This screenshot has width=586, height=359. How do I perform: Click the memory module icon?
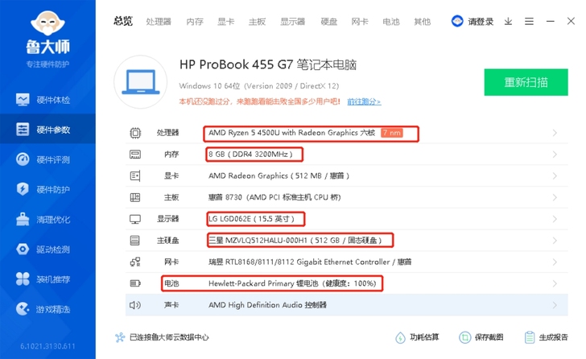click(x=135, y=155)
